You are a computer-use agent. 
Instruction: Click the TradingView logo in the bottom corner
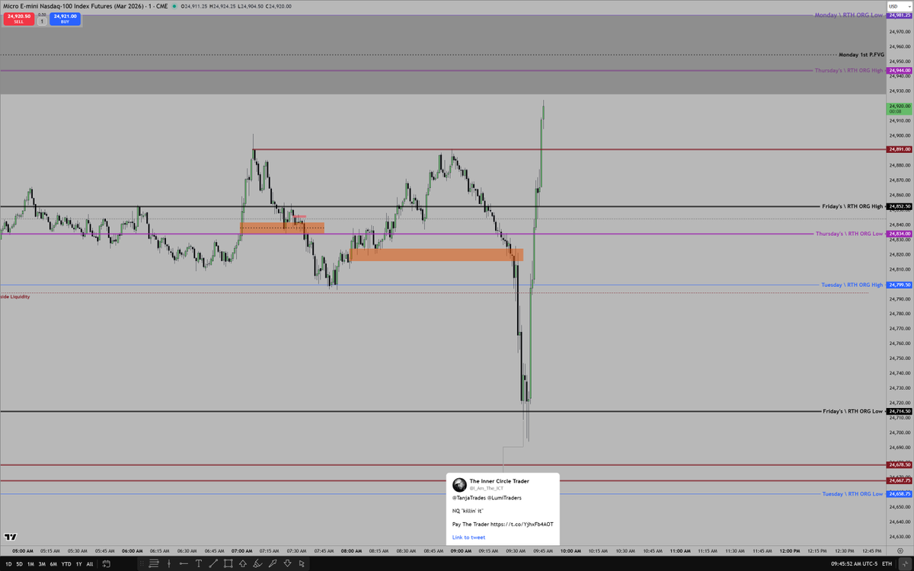11,537
